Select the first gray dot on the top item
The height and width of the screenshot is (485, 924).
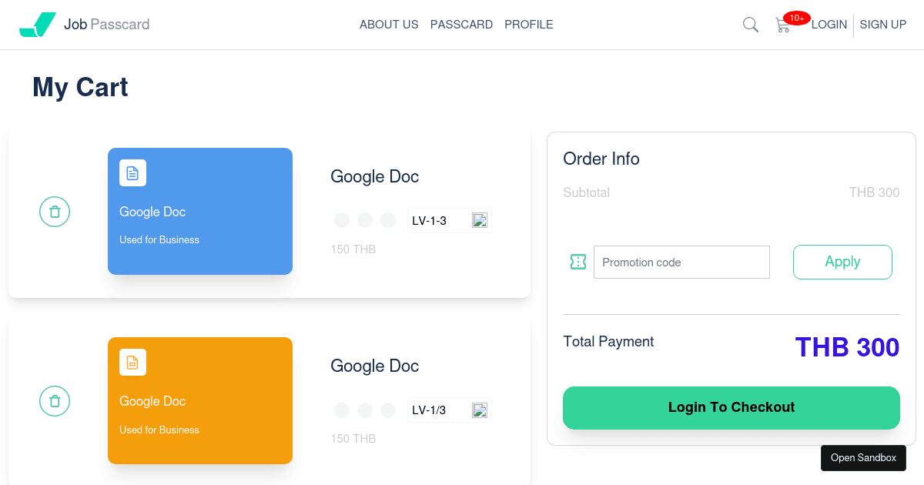[x=342, y=219]
